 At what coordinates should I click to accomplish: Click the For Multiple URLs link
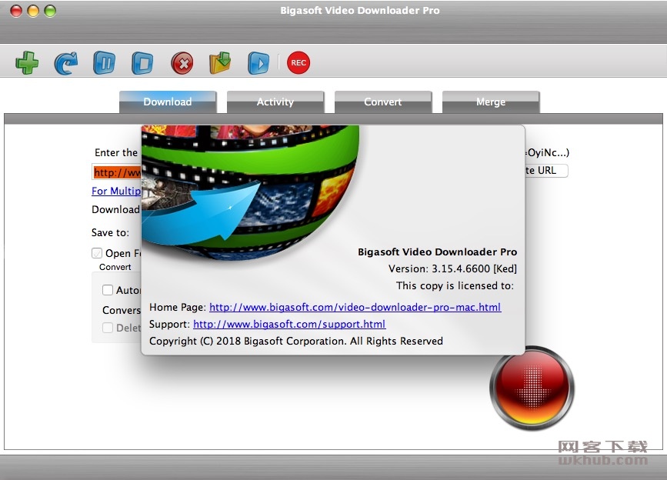116,191
